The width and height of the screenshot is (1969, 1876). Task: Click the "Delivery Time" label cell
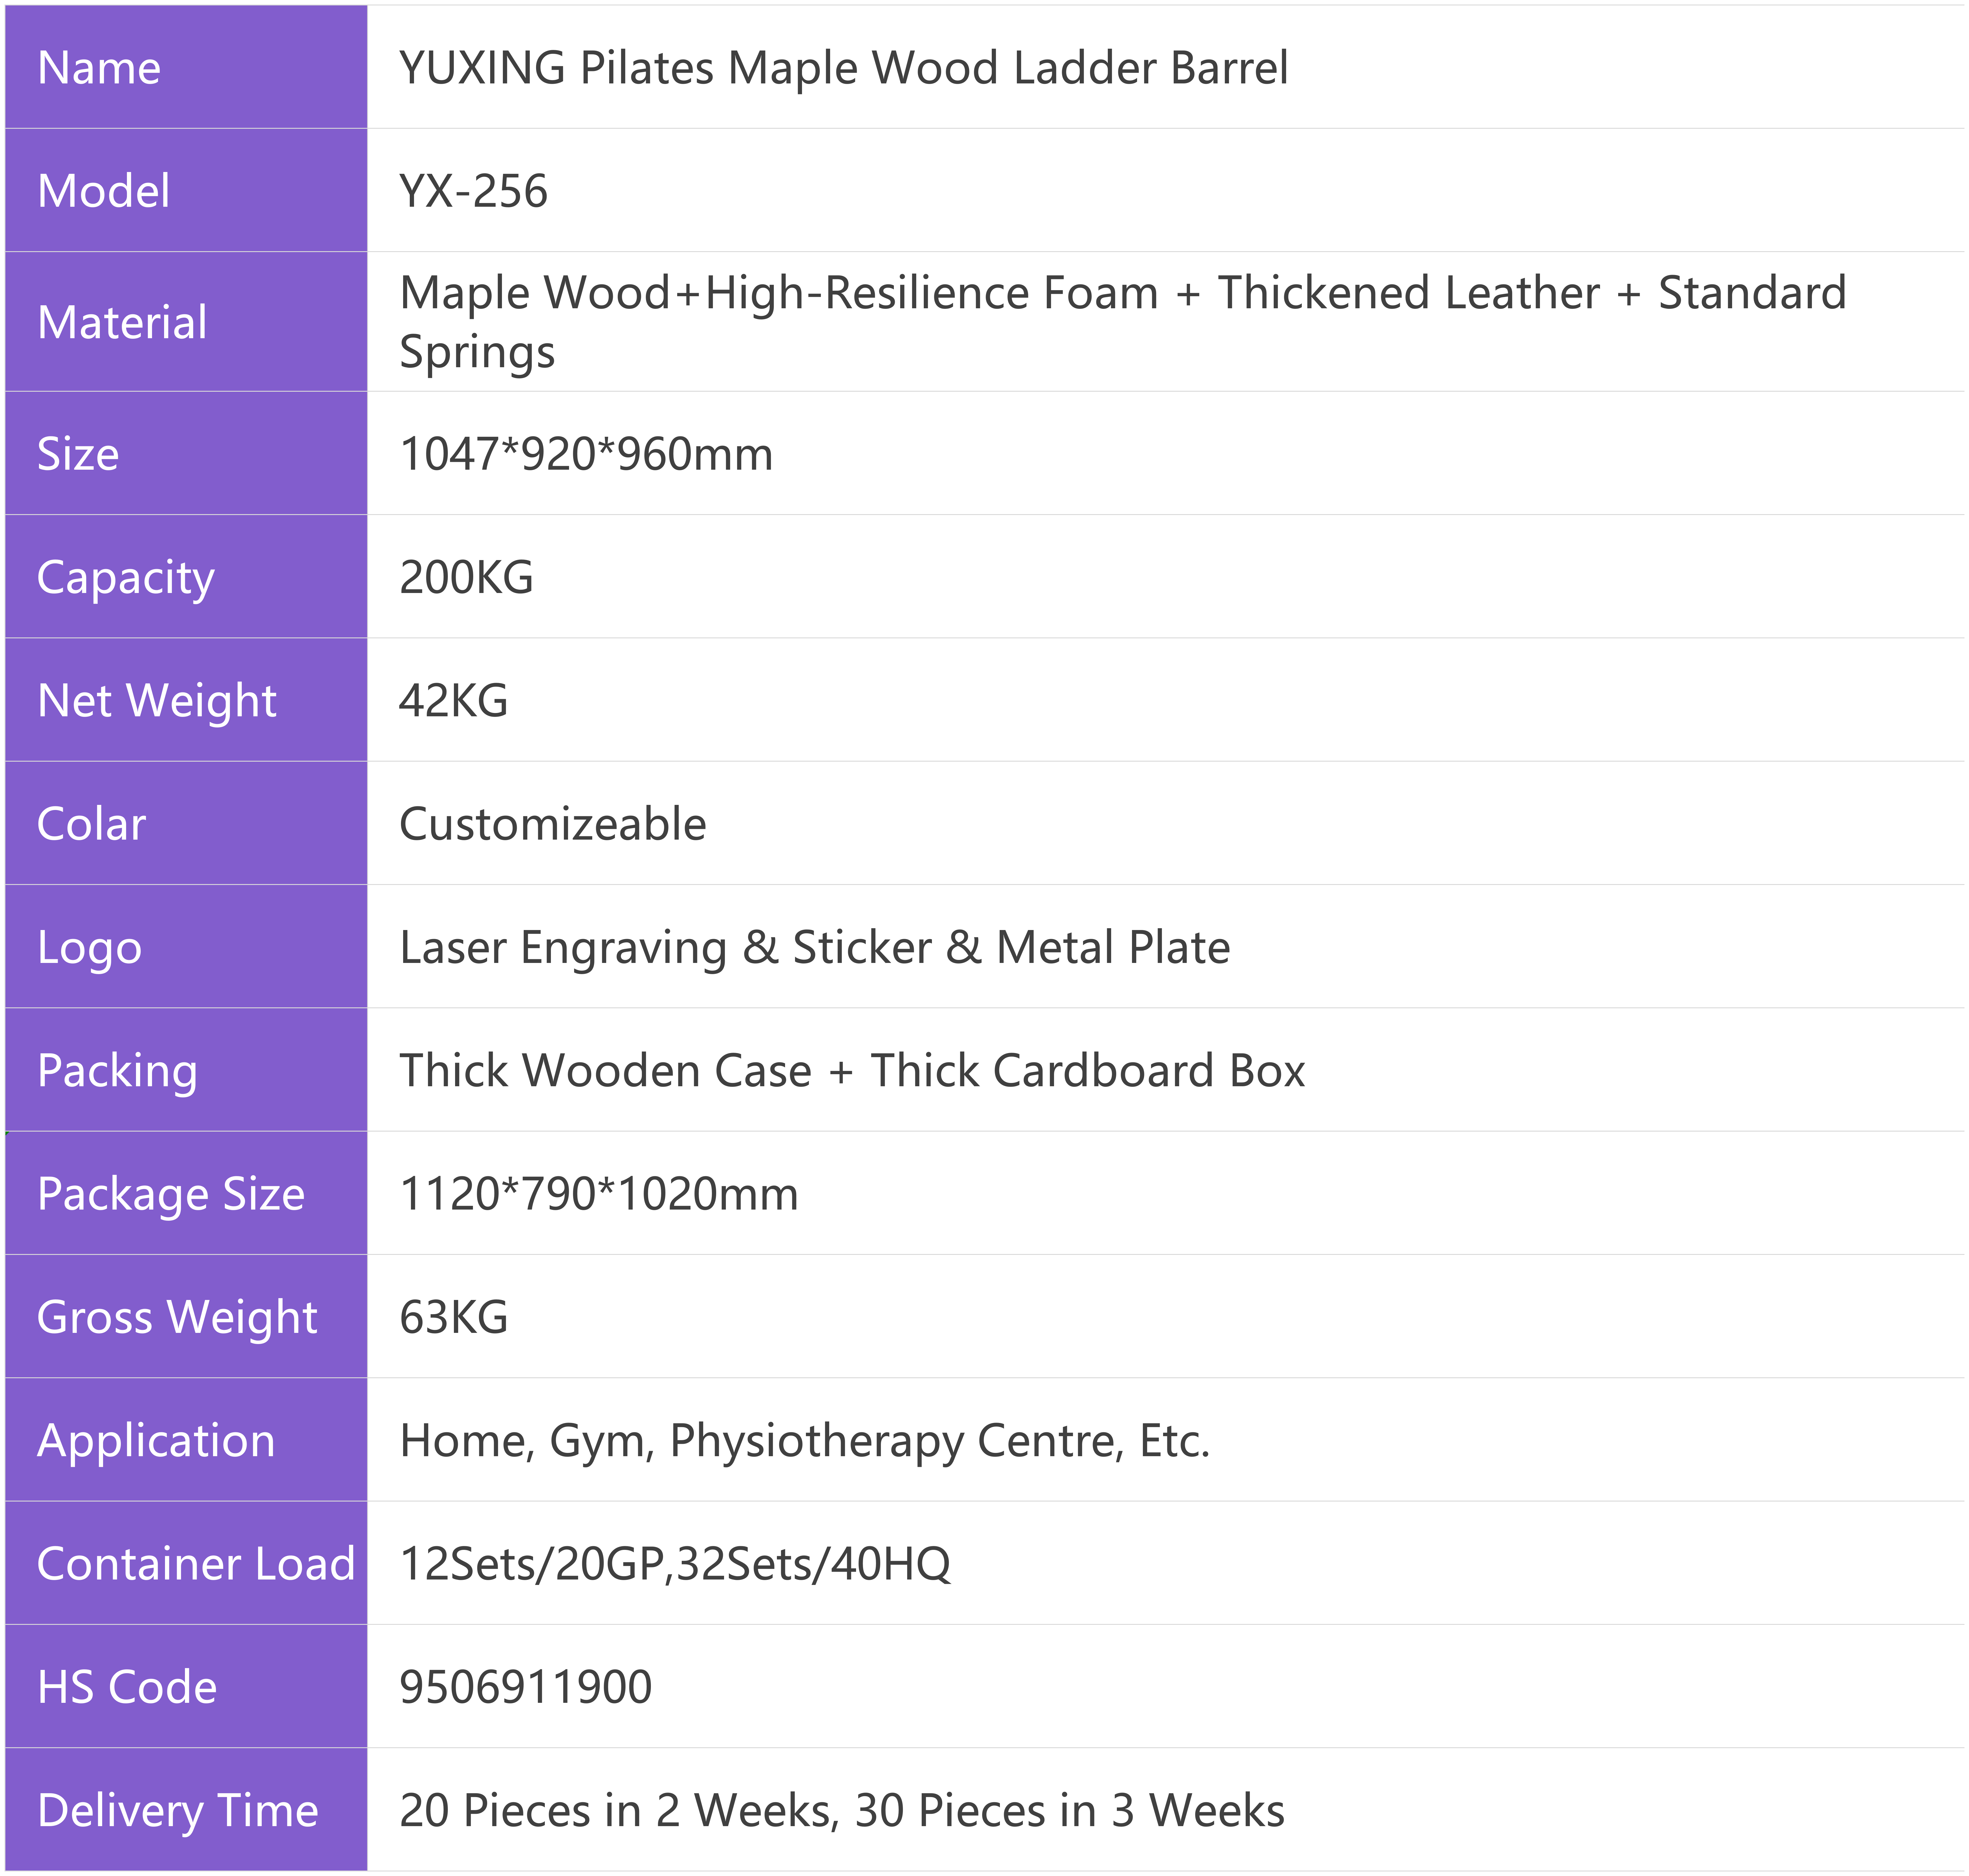pos(186,1809)
